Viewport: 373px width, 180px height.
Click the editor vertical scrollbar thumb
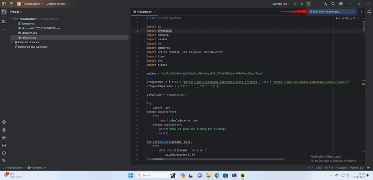pos(364,26)
